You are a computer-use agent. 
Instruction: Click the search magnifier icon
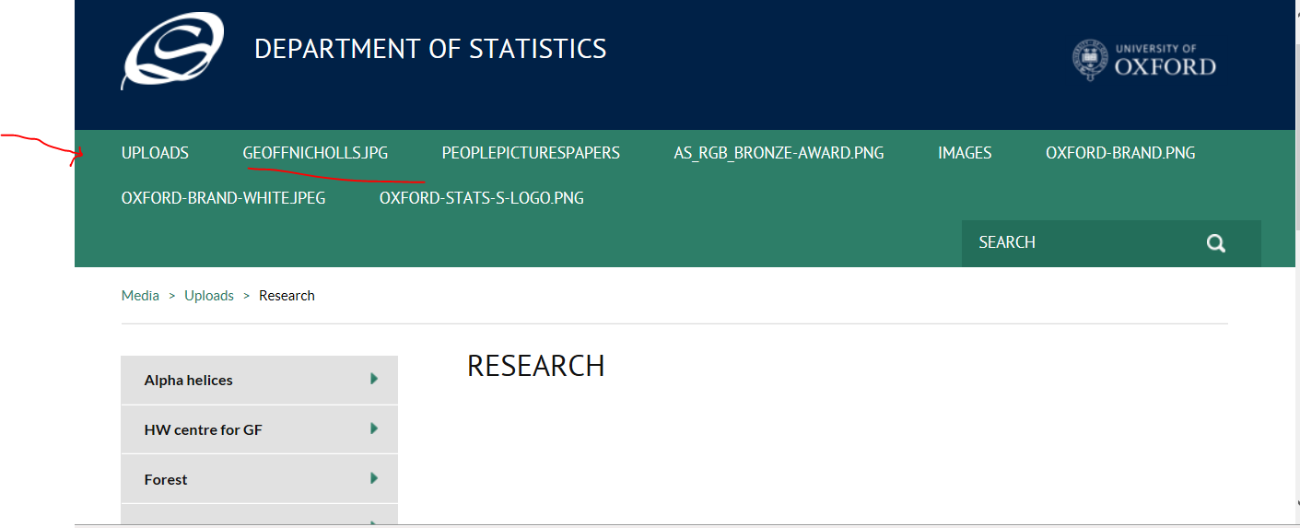tap(1216, 243)
